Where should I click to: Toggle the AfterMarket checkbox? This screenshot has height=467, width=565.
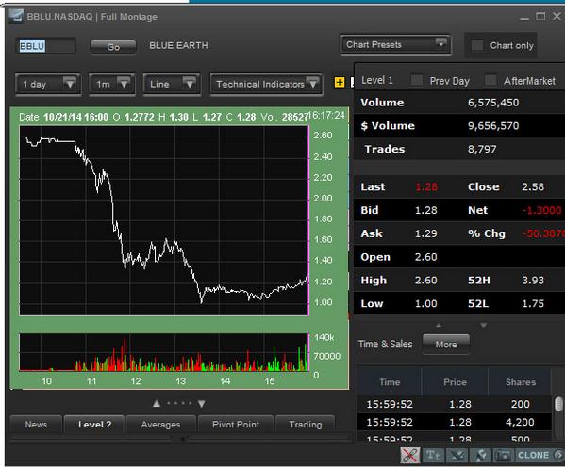pyautogui.click(x=490, y=80)
